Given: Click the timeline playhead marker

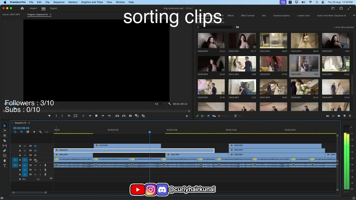Looking at the screenshot, I should [150, 132].
